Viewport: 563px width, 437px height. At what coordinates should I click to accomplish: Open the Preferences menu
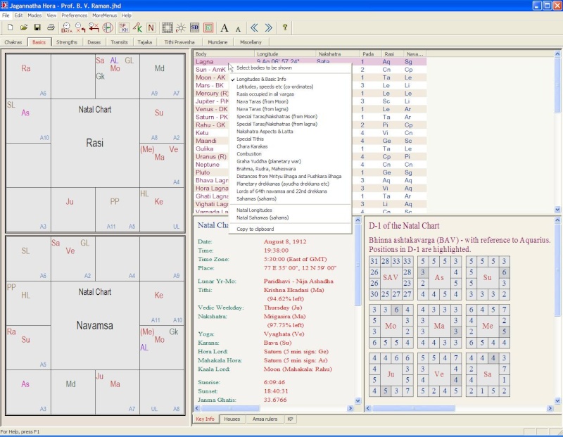tap(75, 15)
